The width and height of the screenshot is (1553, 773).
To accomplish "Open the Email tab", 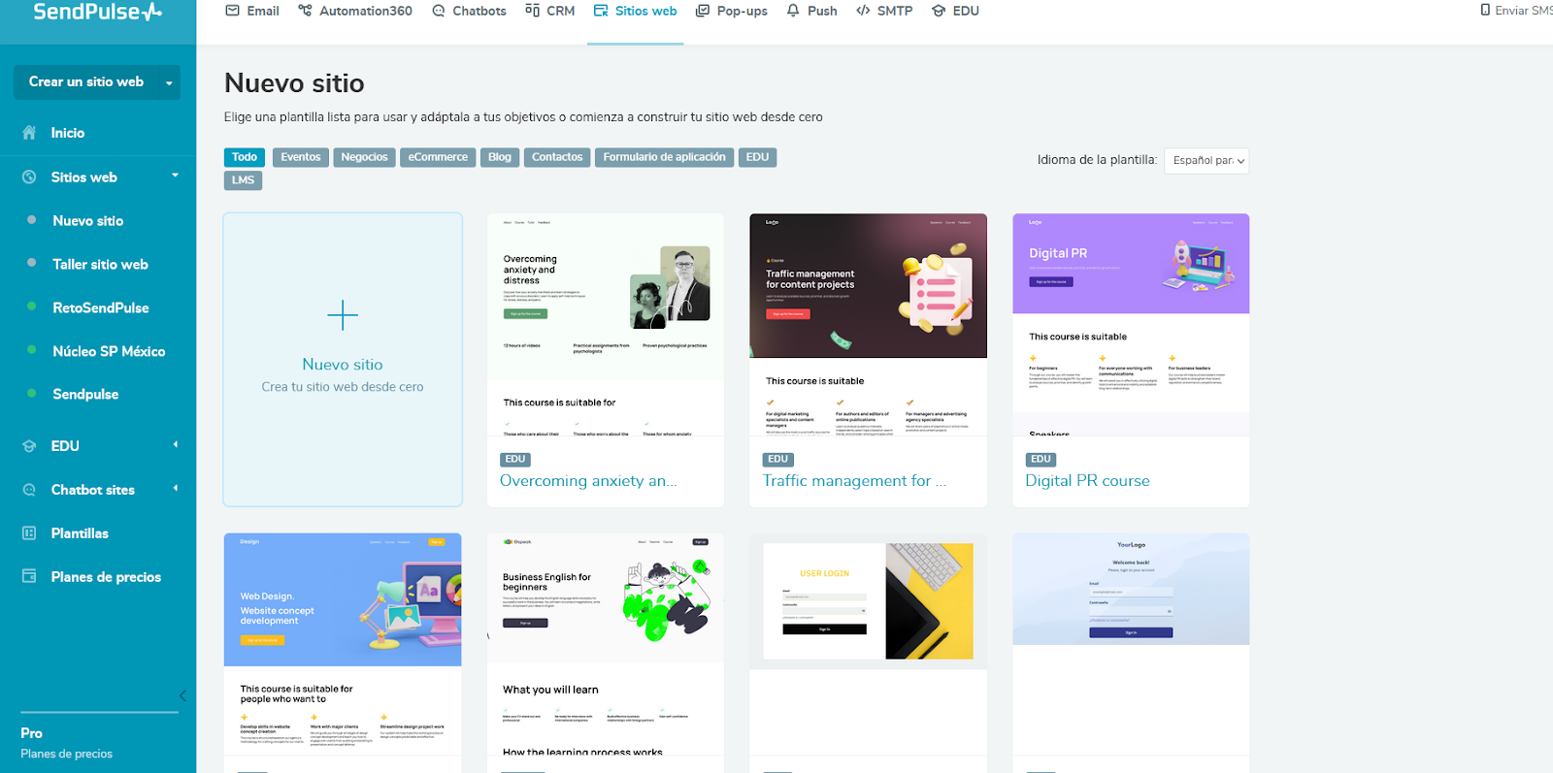I will pos(252,11).
